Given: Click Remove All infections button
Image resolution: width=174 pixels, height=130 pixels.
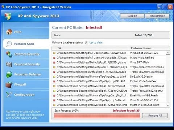Looking at the screenshot, I should point(155,116).
